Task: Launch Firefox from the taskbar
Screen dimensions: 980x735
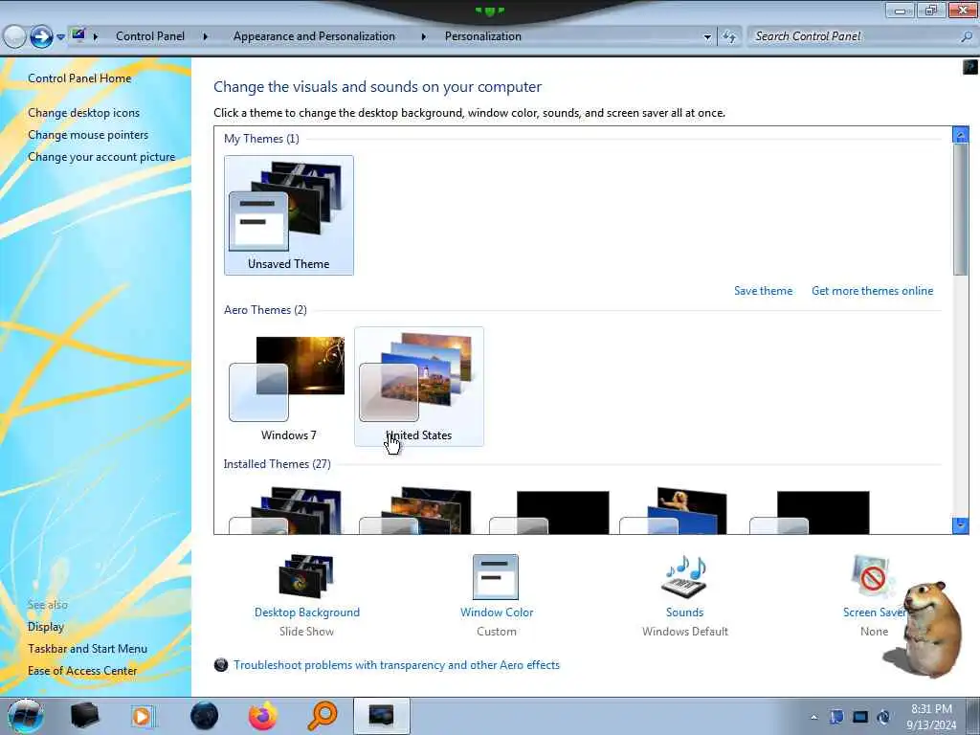Action: [x=263, y=716]
